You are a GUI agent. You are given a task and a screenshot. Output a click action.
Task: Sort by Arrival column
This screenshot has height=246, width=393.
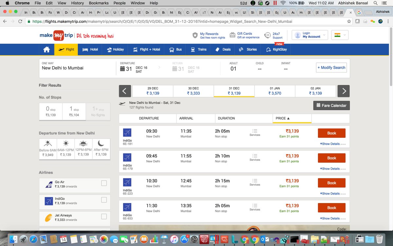click(186, 118)
